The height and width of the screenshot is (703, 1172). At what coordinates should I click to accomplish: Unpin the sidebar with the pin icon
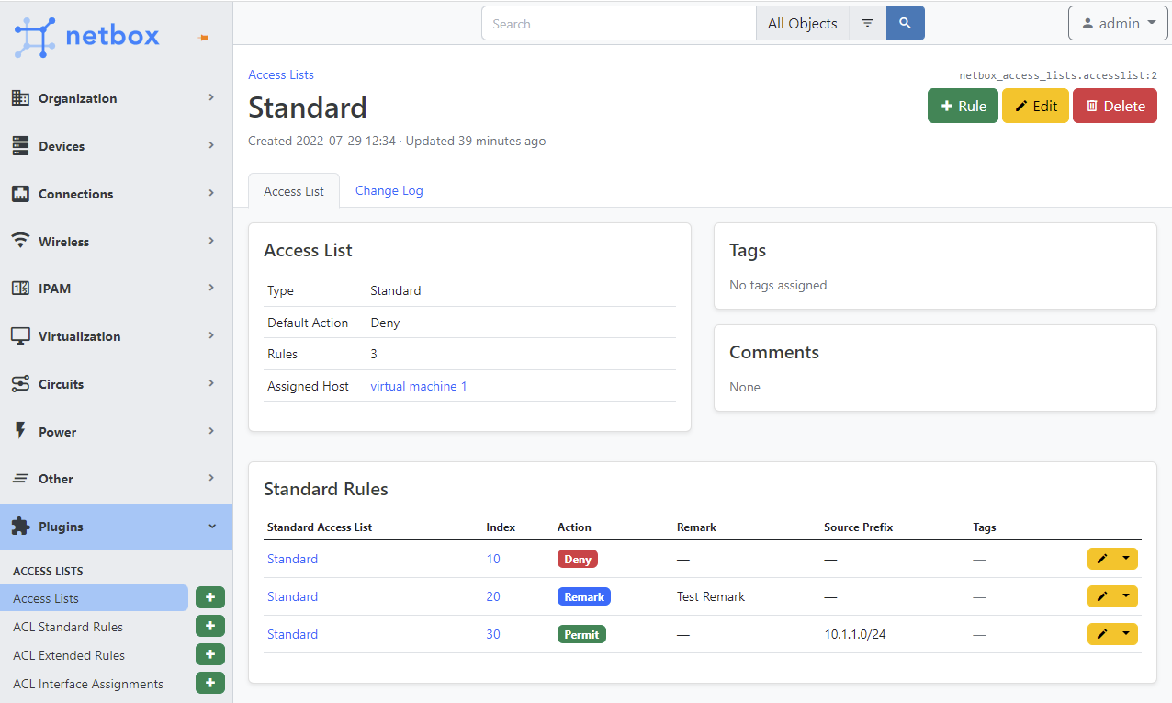(203, 37)
